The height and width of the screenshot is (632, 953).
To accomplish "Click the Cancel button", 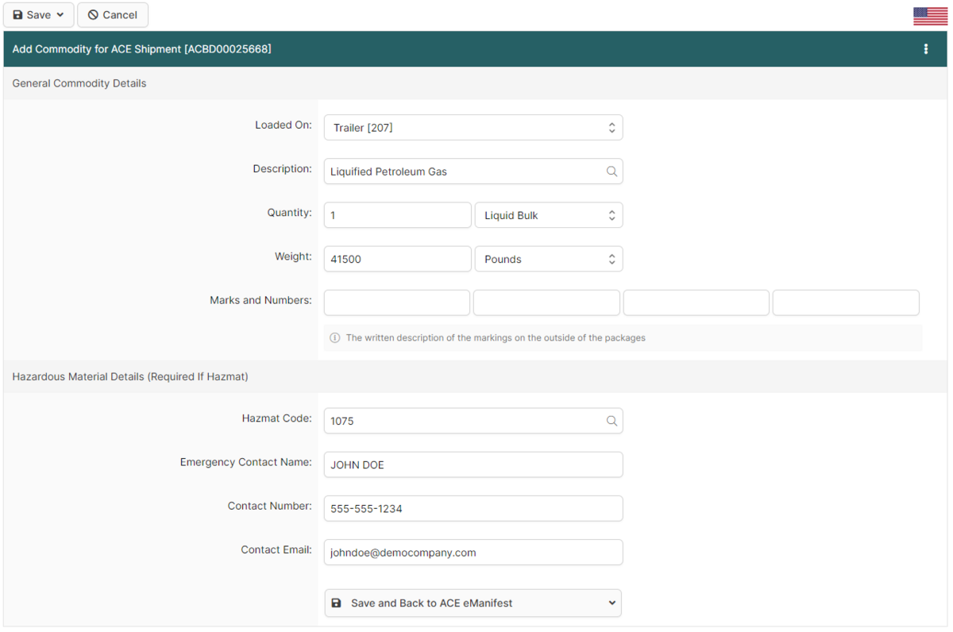I will pyautogui.click(x=113, y=14).
